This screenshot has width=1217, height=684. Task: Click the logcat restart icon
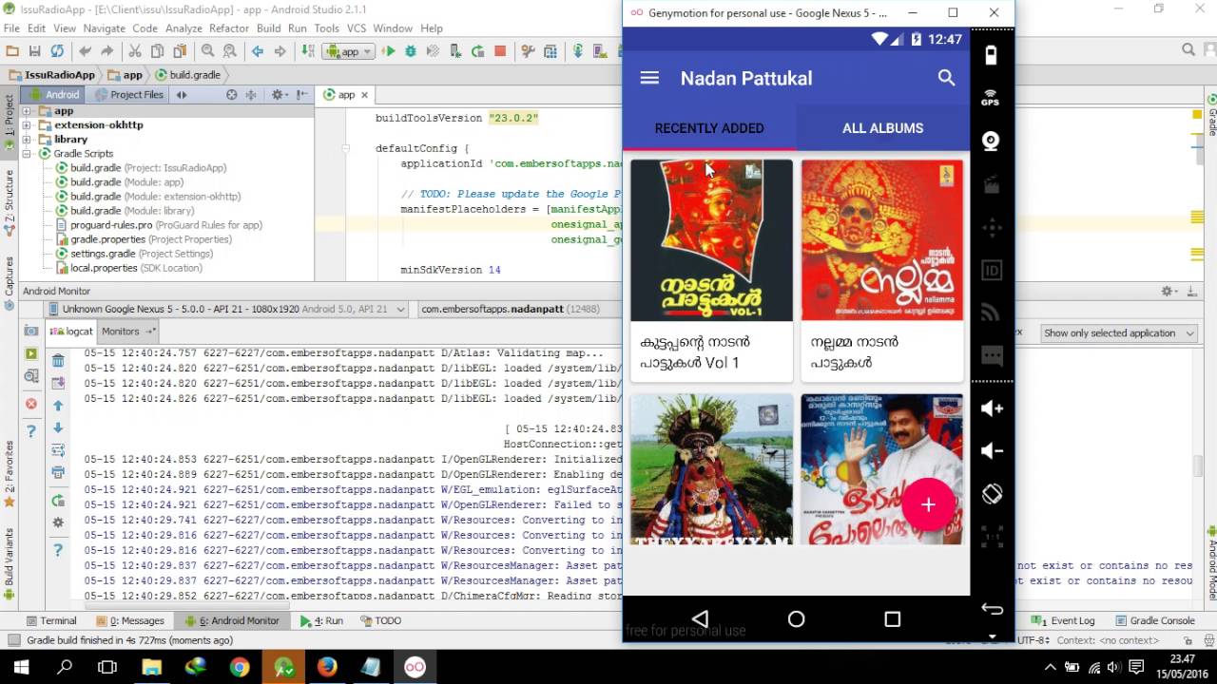[58, 501]
